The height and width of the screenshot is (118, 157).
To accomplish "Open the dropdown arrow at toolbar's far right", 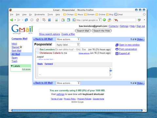I will click(144, 20).
